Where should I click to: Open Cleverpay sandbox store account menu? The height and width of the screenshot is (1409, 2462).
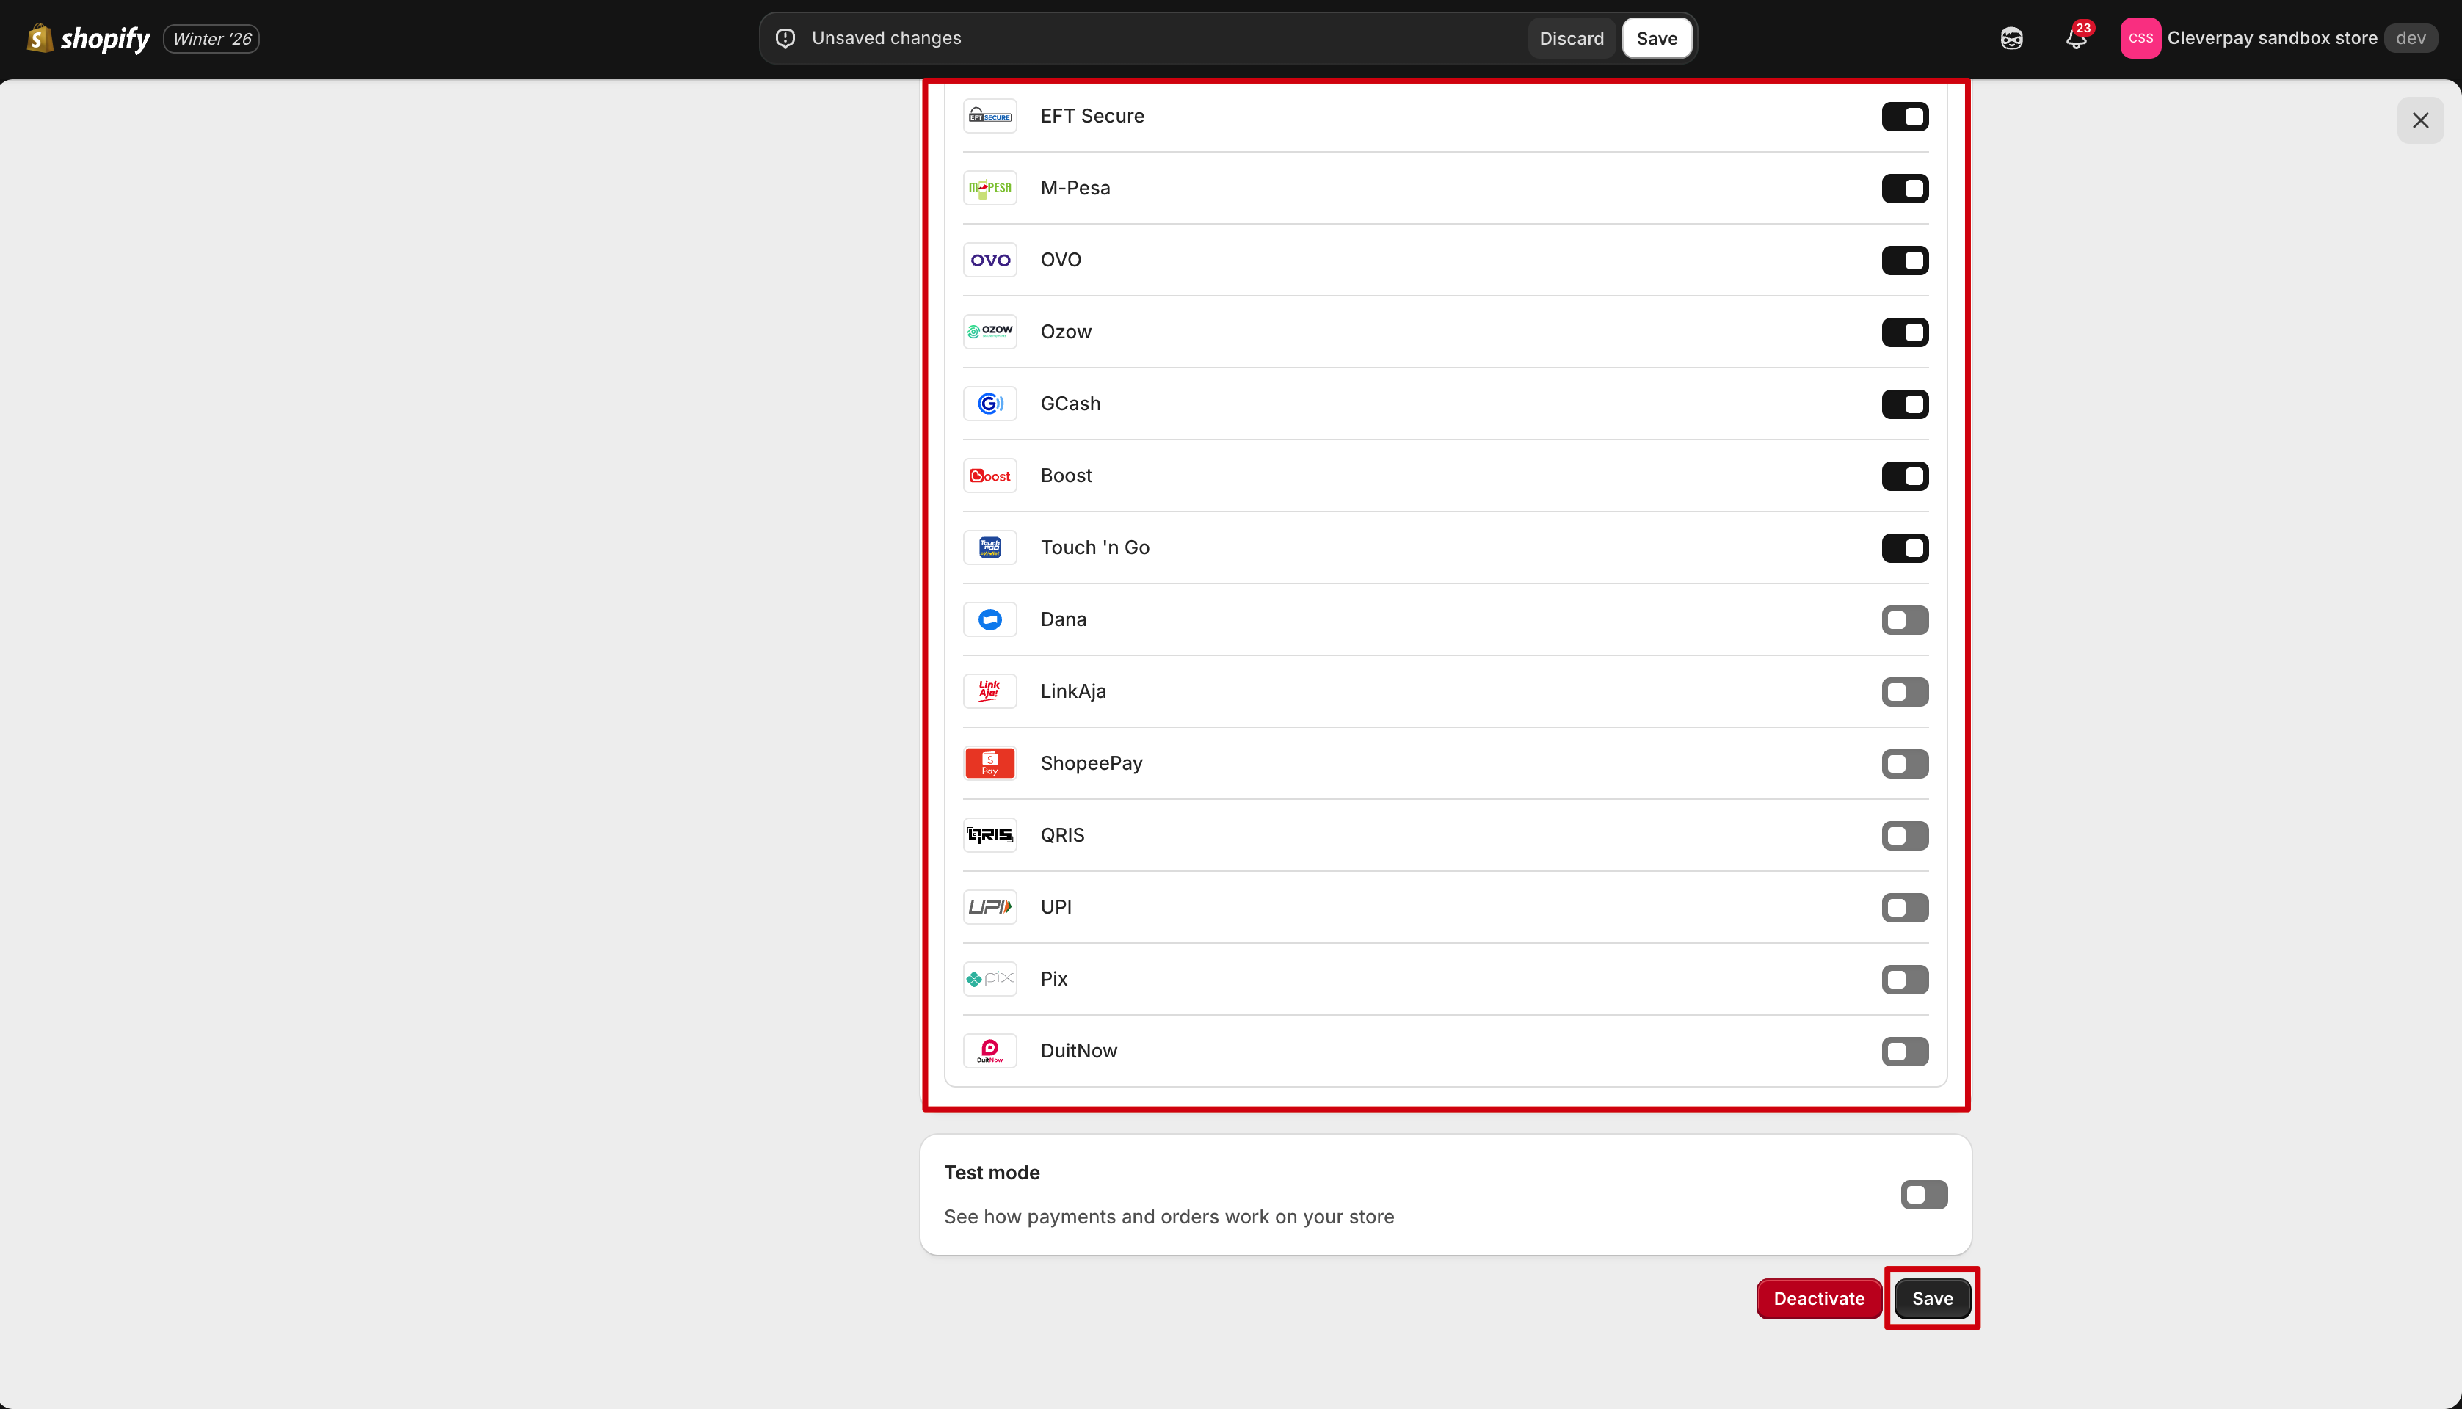(2271, 39)
